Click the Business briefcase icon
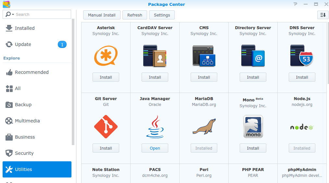 click(9, 137)
